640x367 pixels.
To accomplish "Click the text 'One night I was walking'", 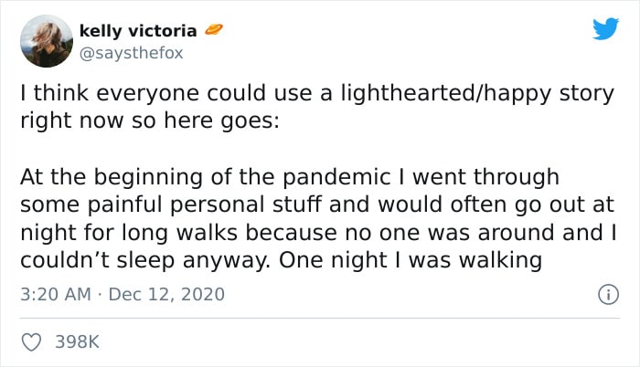I will 411,260.
